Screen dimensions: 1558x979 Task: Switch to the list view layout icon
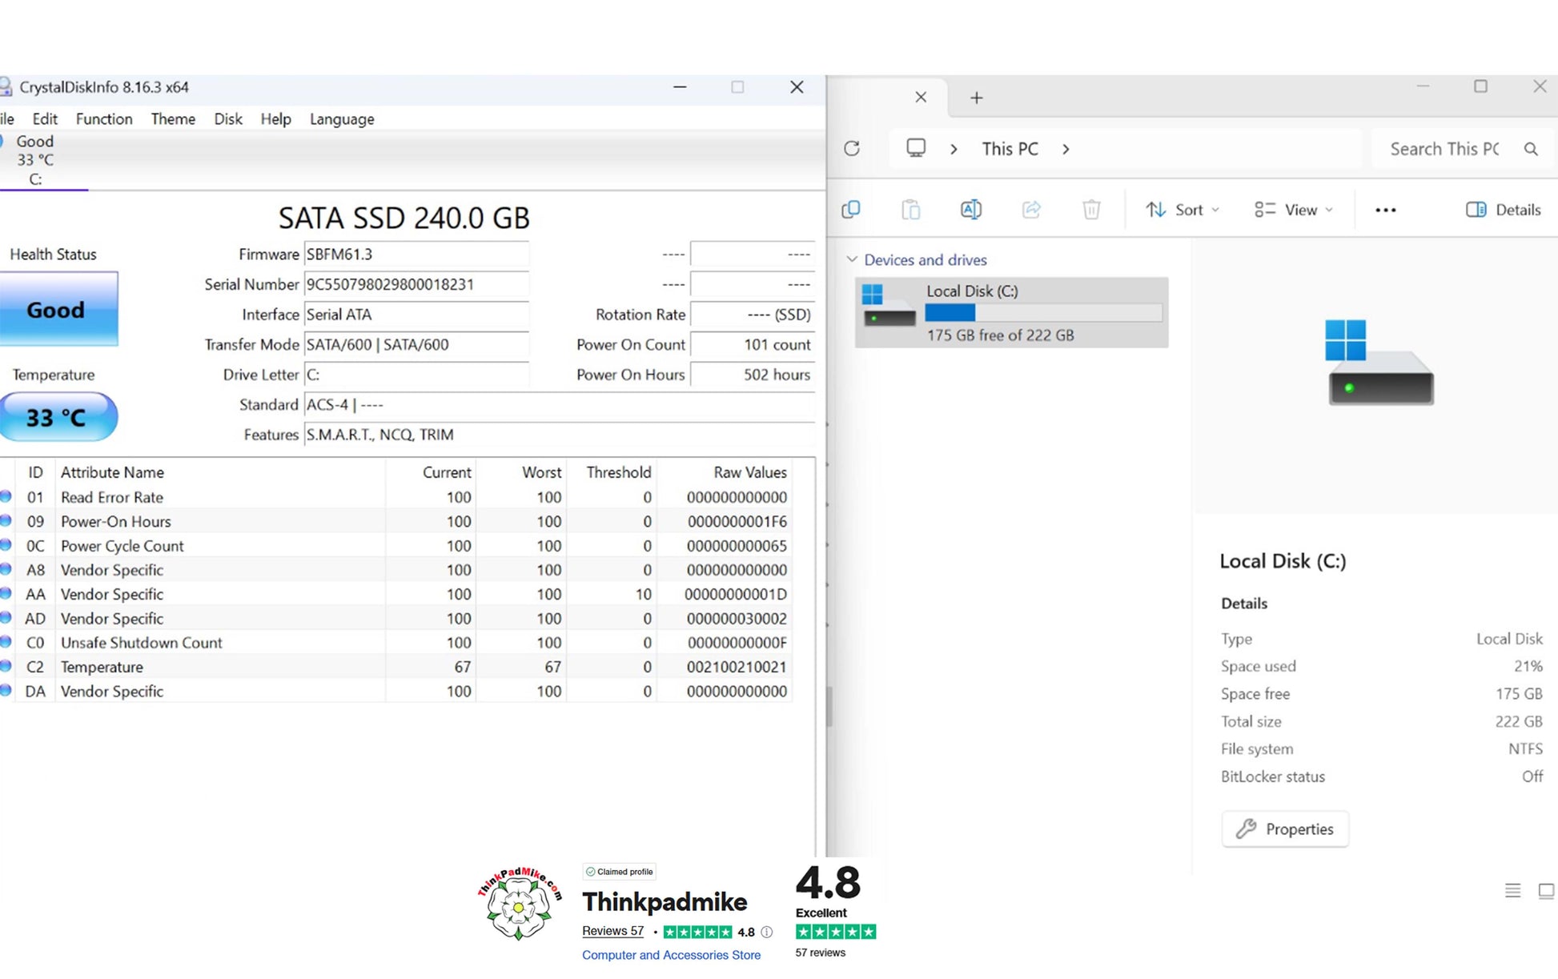tap(1512, 891)
